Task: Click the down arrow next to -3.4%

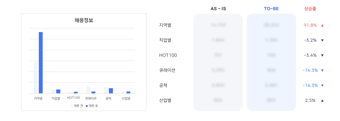Action: pyautogui.click(x=322, y=55)
